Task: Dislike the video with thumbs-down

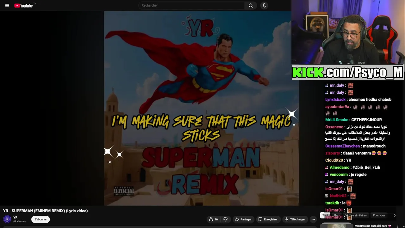Action: 226,219
